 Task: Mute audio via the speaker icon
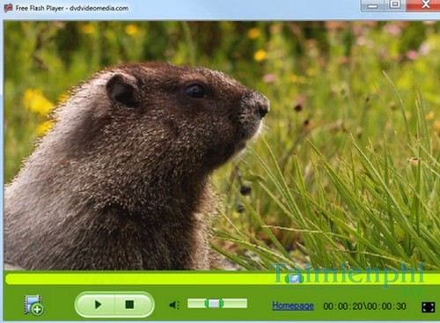174,305
